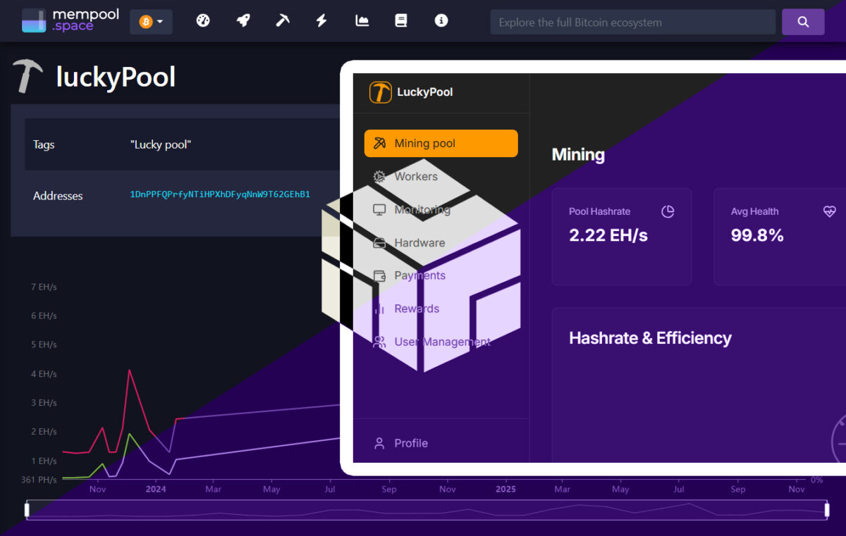The width and height of the screenshot is (846, 536).
Task: Click the 99.8% average health value
Action: pos(757,236)
